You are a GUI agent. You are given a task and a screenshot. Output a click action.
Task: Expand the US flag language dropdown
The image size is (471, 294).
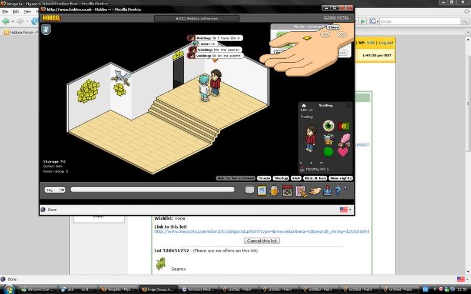345,209
